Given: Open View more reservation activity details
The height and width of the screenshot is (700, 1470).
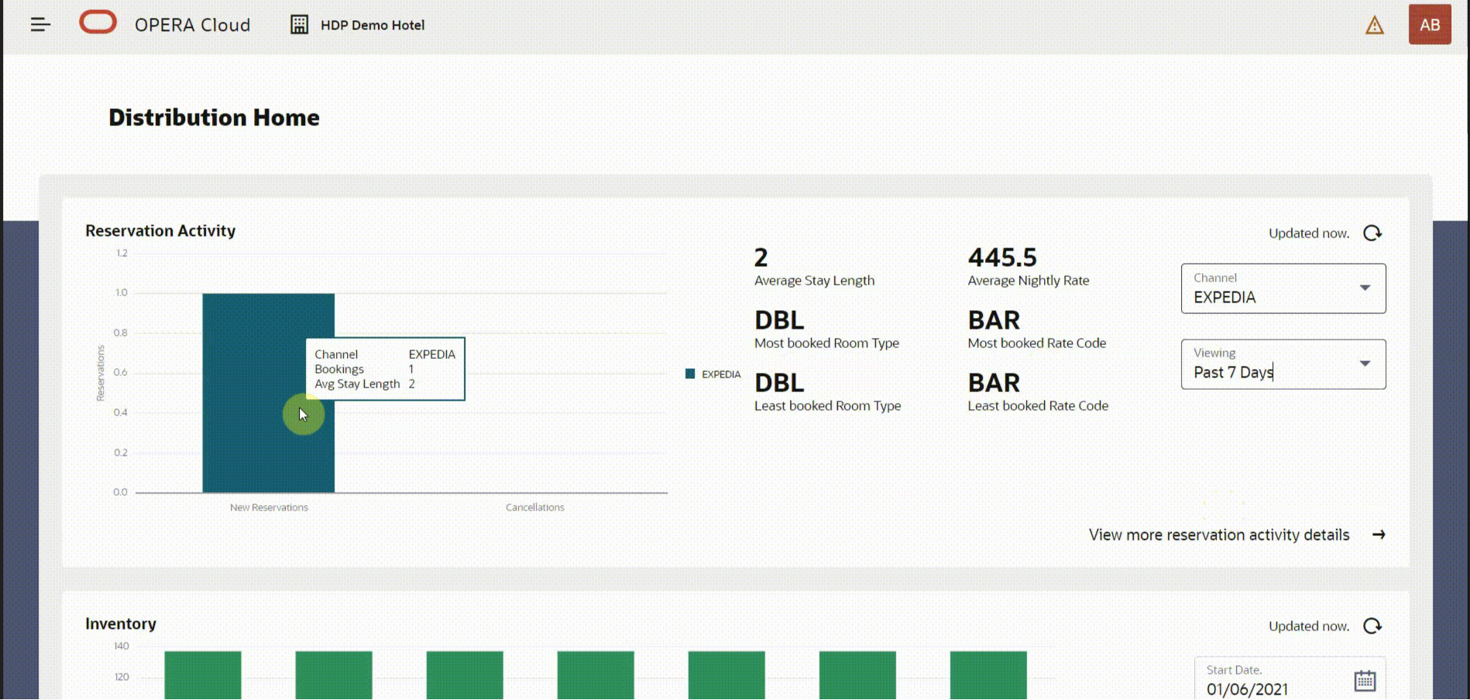Looking at the screenshot, I should click(1219, 534).
